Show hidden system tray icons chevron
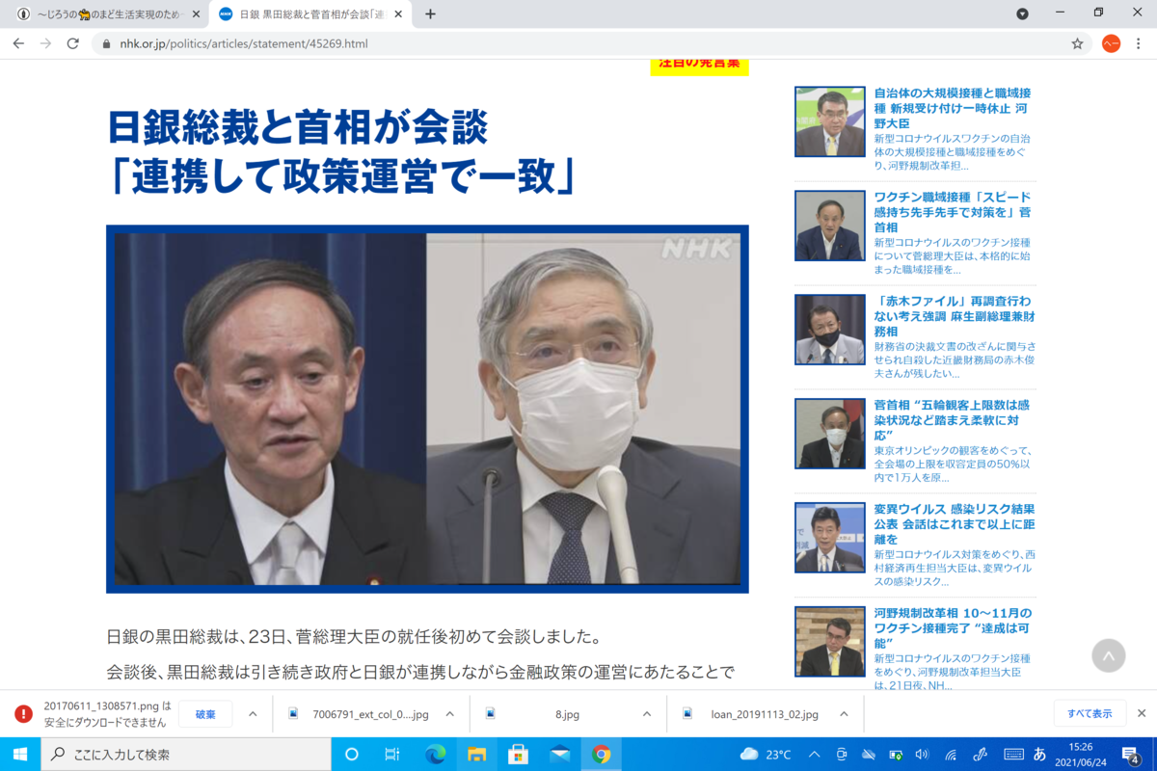The width and height of the screenshot is (1157, 771). tap(814, 754)
